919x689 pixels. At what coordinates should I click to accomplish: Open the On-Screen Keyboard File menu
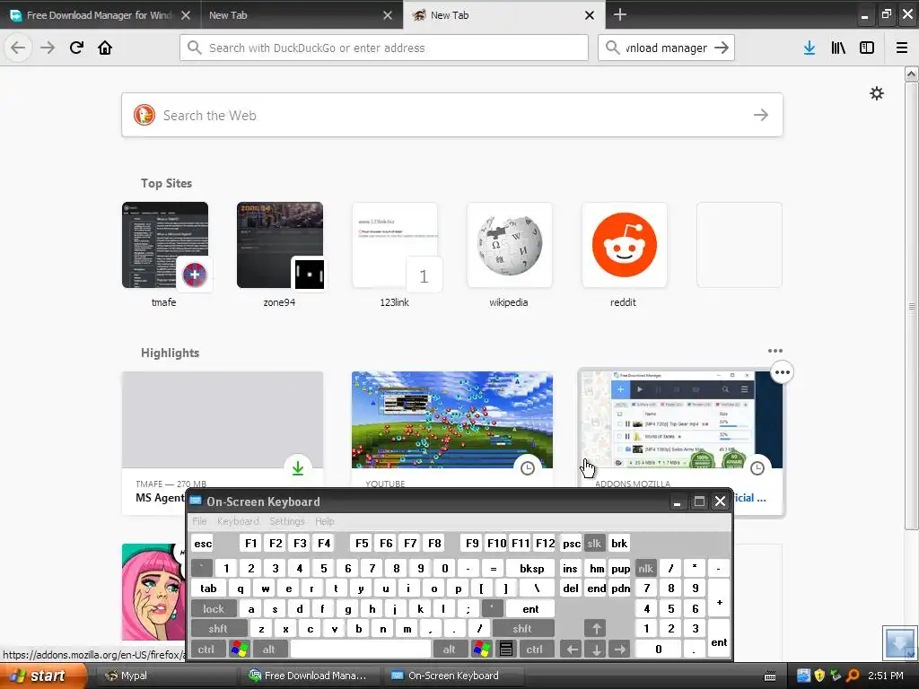(x=199, y=521)
